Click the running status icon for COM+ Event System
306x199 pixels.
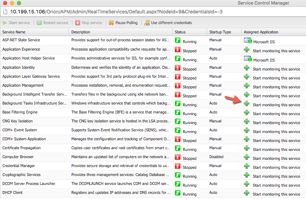[178, 130]
